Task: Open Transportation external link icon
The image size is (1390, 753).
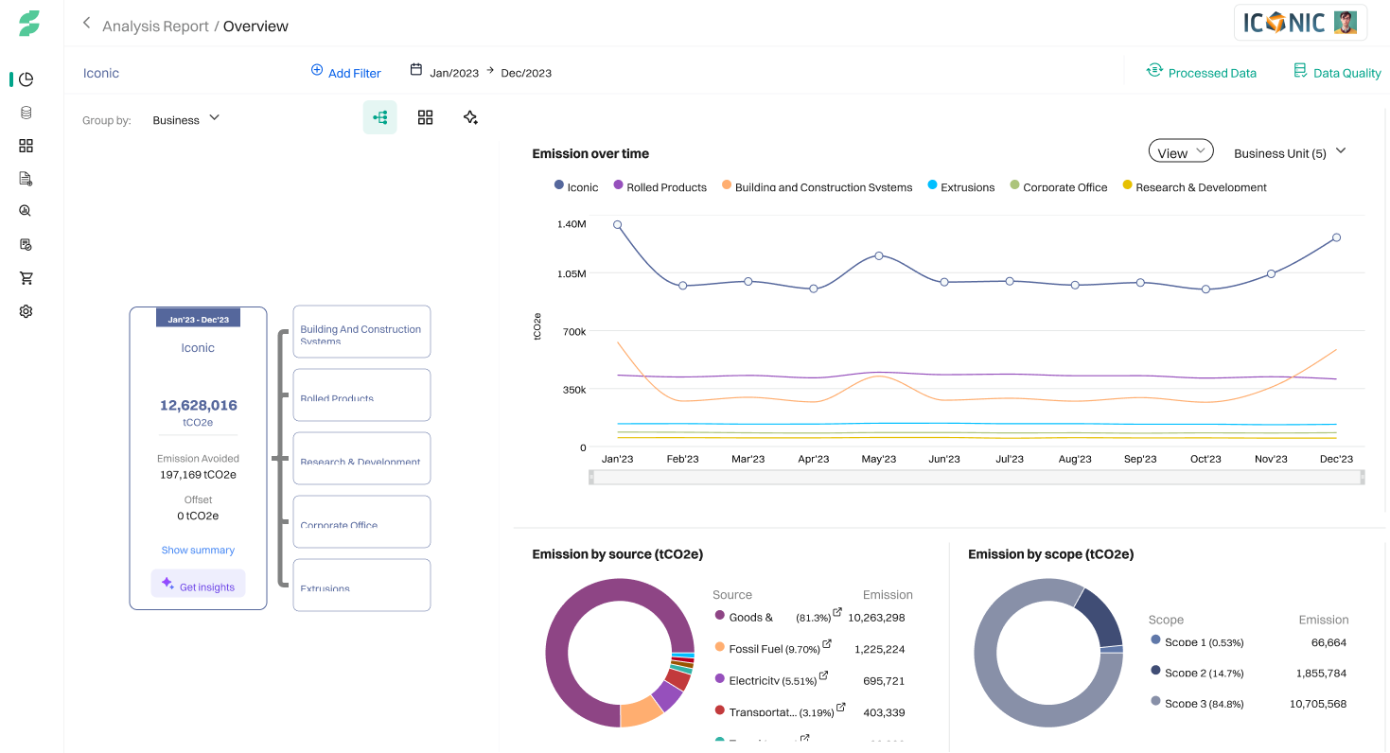Action: click(x=840, y=707)
